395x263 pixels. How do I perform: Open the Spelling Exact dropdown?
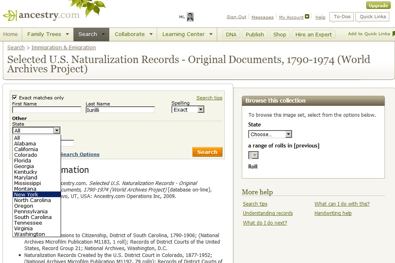point(201,109)
